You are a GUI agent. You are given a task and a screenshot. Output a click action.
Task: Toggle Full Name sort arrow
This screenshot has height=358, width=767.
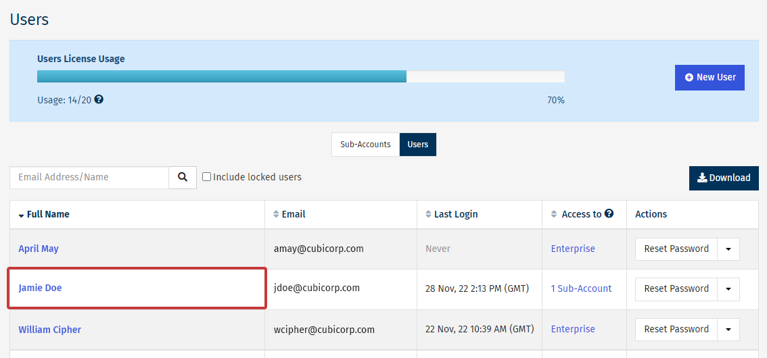pos(22,215)
